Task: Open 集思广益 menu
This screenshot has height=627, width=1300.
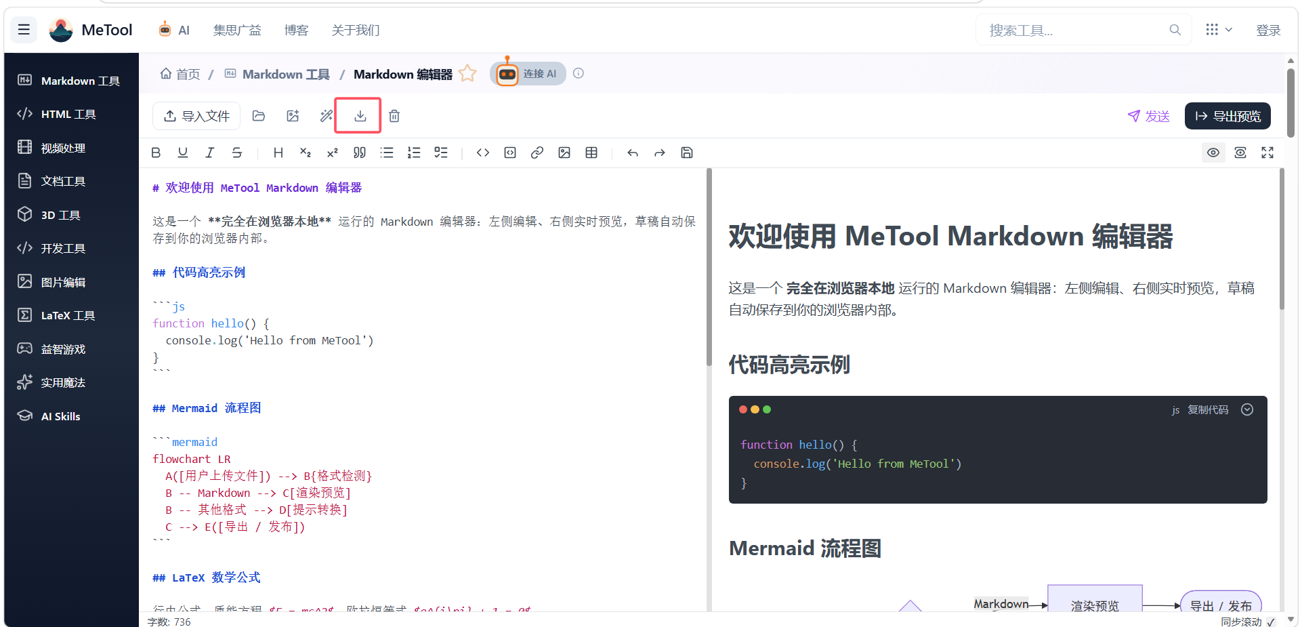Action: [x=237, y=30]
